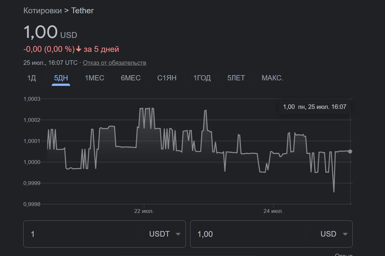Select the С1ЯН year-to-date tab
Screen dimensions: 385x256
click(167, 78)
